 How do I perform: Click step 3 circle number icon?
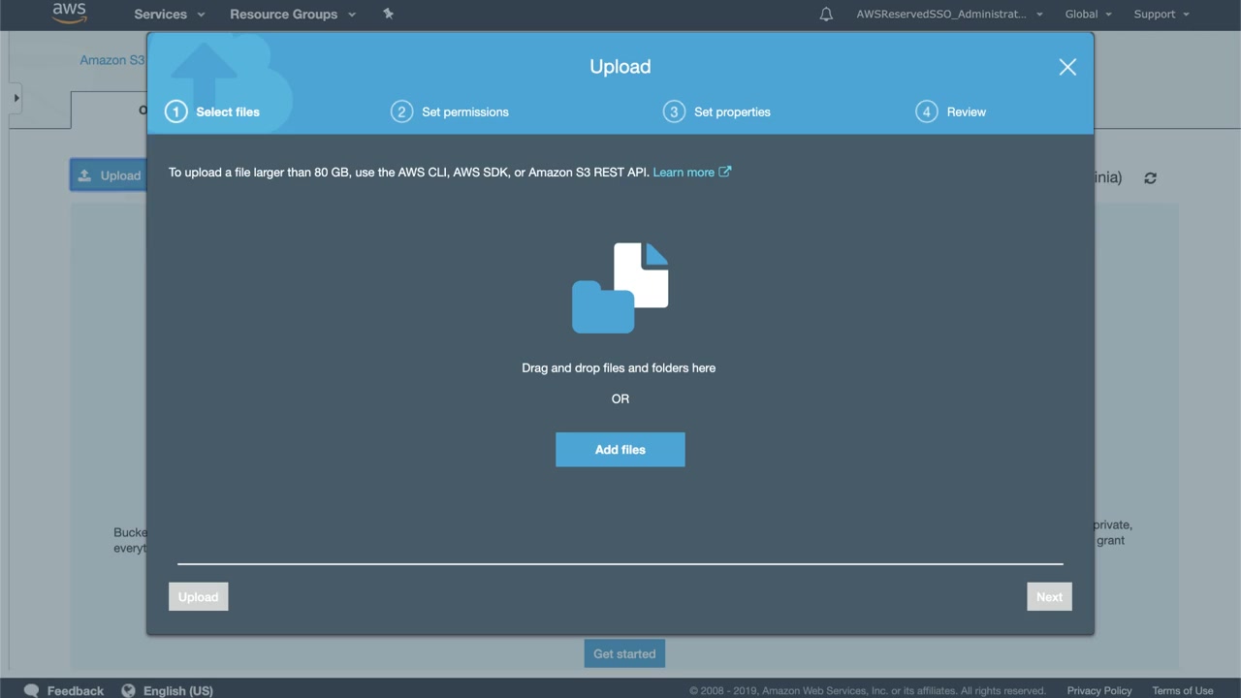click(x=674, y=111)
